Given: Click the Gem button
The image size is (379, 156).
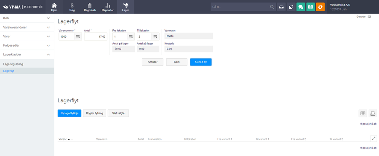Looking at the screenshot, I should [x=177, y=62].
